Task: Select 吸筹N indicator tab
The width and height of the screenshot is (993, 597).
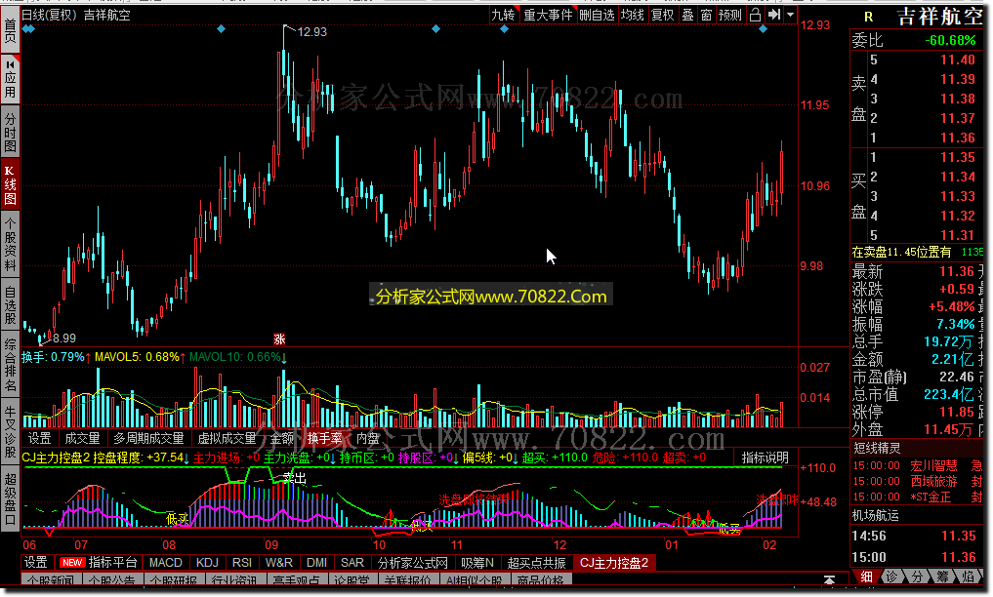Action: click(477, 562)
